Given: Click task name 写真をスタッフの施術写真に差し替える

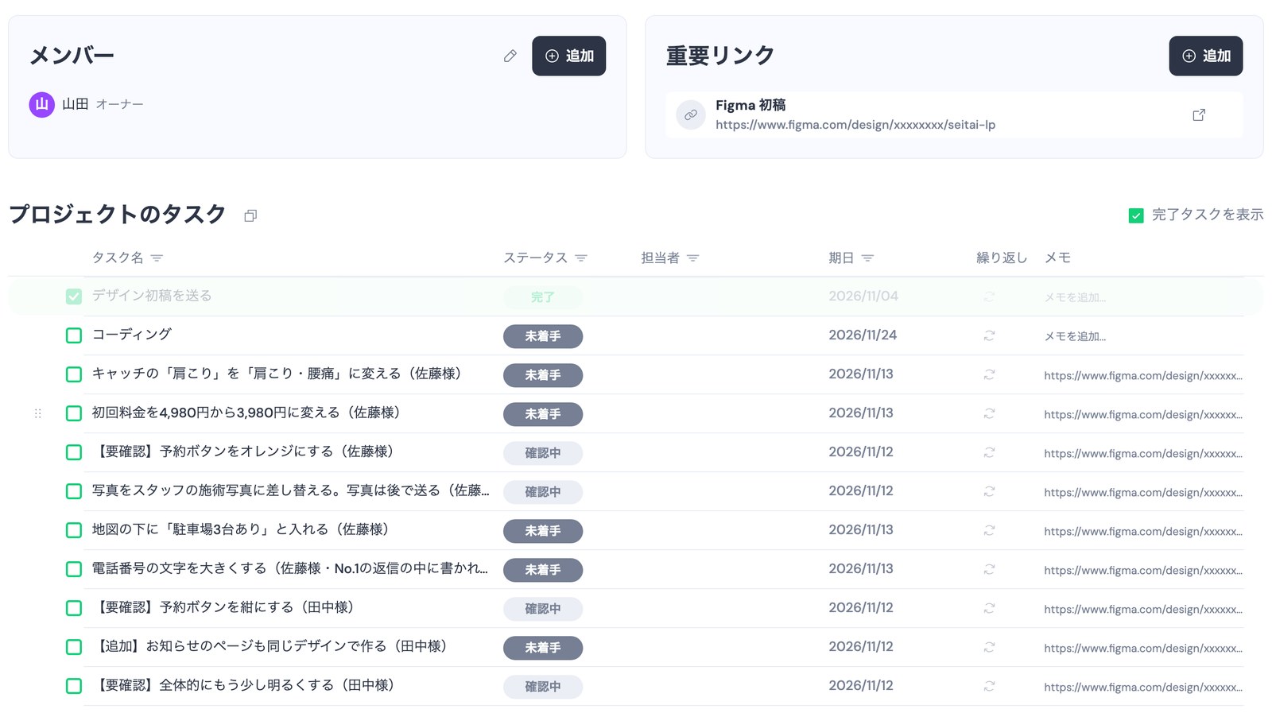Looking at the screenshot, I should [290, 490].
